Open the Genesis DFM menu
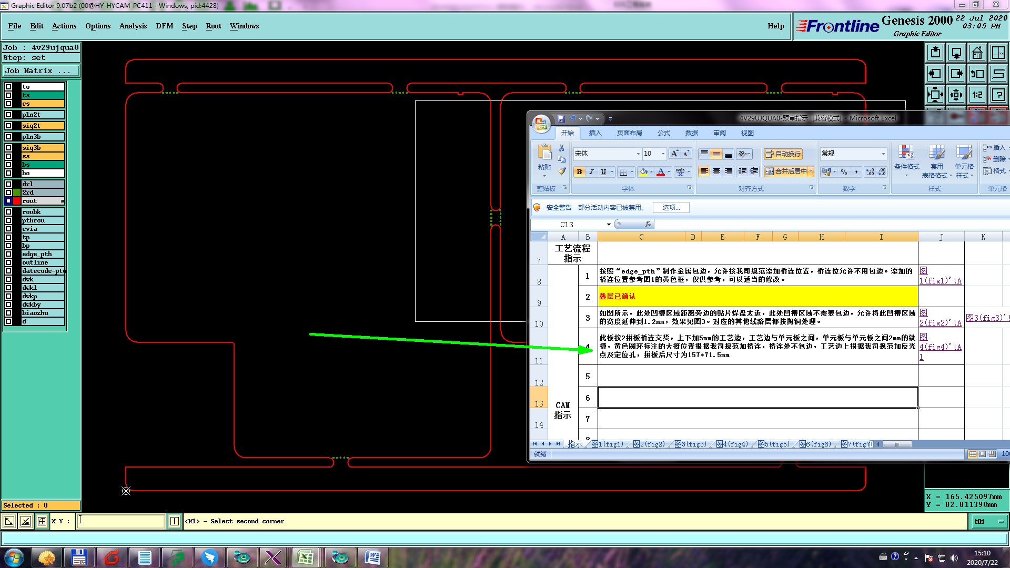Screen dimensions: 1010x568 (165, 26)
